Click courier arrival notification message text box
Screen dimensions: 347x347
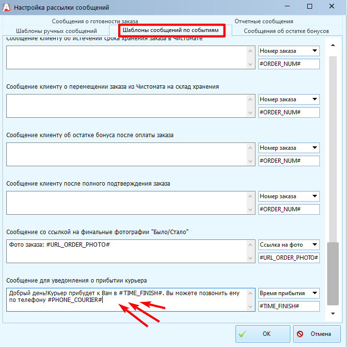(130, 300)
